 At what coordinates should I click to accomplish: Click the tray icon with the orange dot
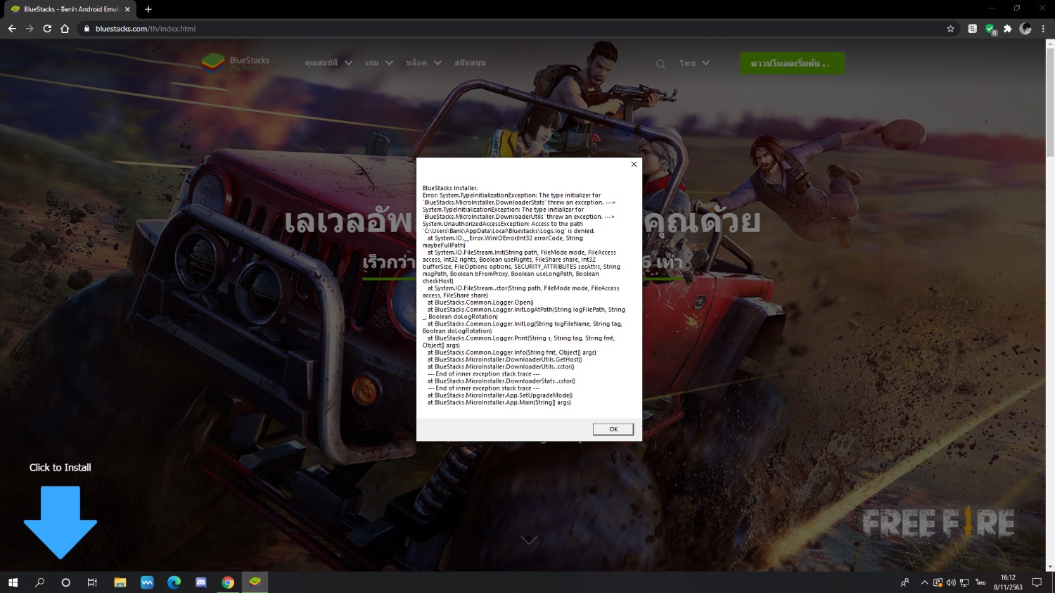(938, 582)
